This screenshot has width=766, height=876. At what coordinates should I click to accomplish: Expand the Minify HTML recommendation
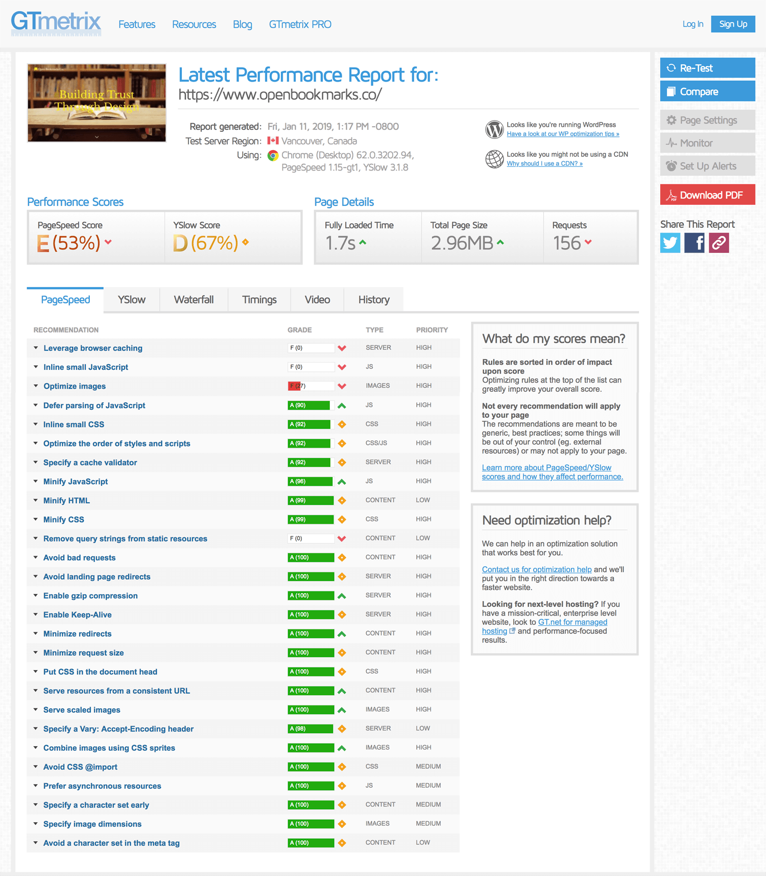click(x=66, y=501)
